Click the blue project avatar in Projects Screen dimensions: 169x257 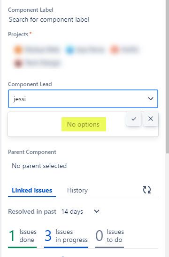(x=70, y=49)
